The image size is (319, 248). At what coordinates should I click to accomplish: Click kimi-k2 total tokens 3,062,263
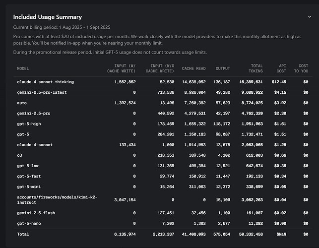point(252,200)
